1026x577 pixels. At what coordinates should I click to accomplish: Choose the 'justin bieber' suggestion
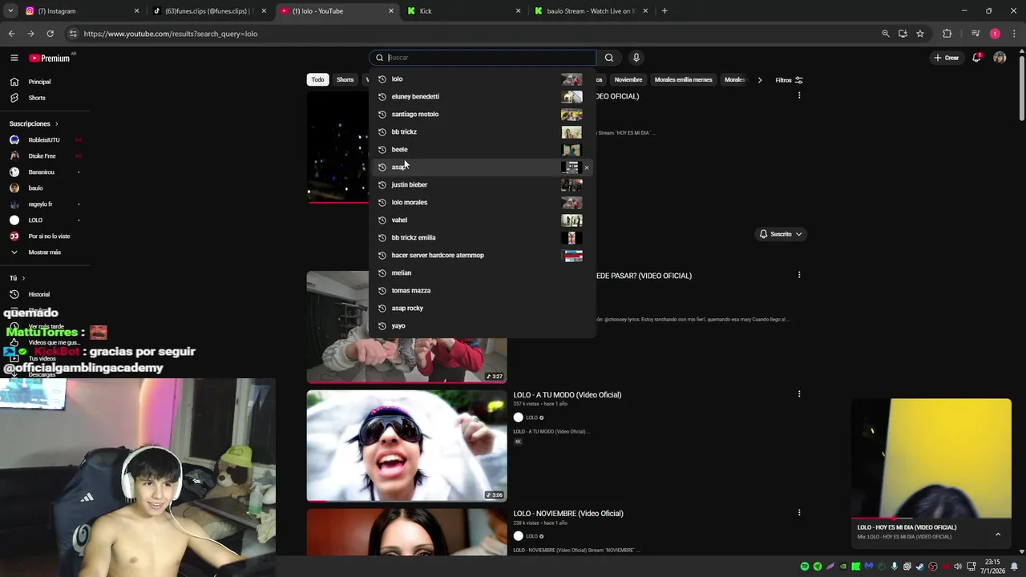point(483,185)
